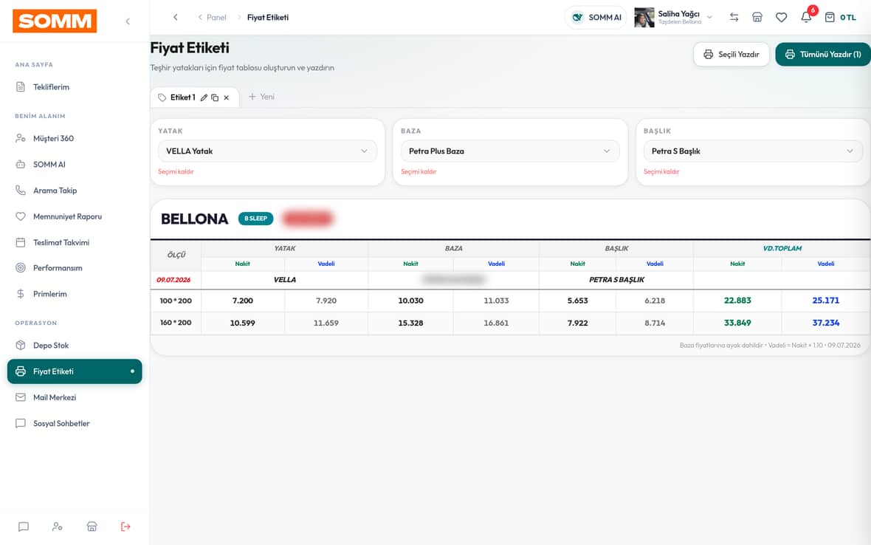This screenshot has height=545, width=871.
Task: Close the Etiket 1 tab
Action: (x=226, y=97)
